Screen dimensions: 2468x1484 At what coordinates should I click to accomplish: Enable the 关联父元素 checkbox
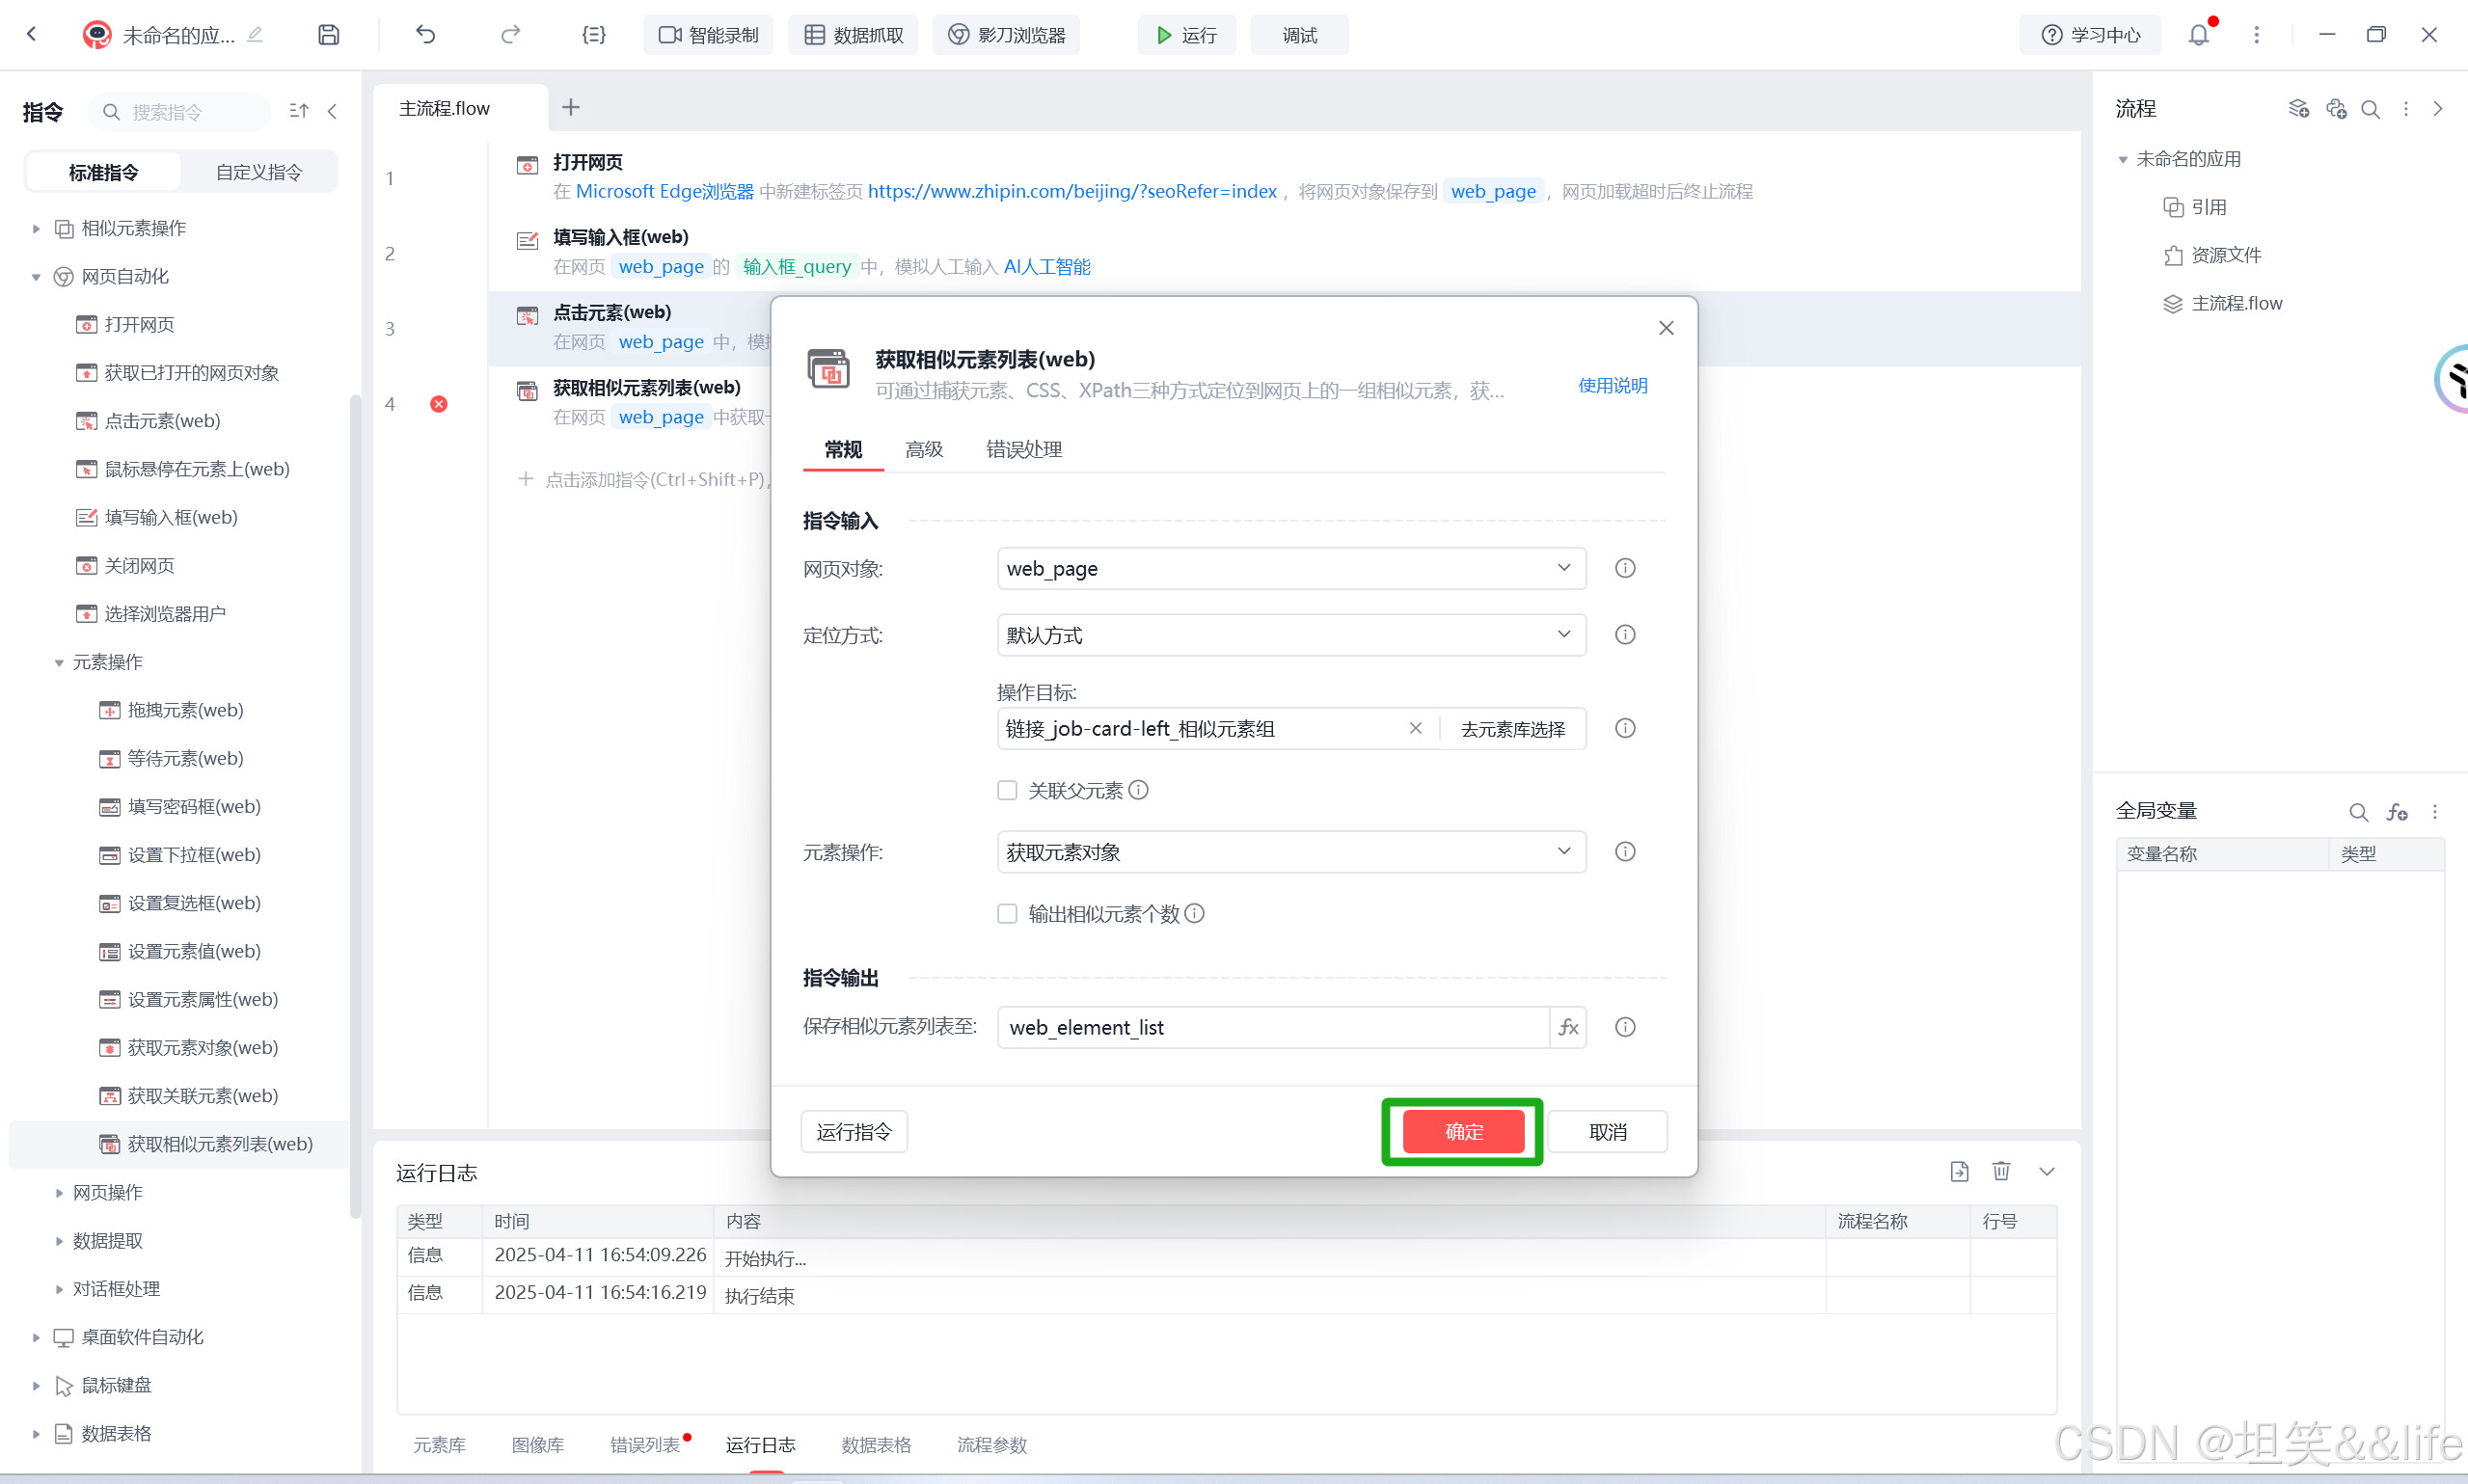click(1007, 790)
